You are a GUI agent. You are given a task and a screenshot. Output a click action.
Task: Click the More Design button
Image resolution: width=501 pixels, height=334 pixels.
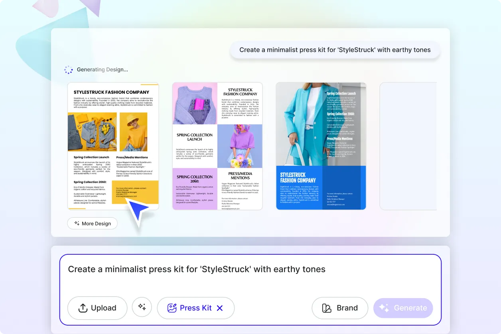pos(92,224)
